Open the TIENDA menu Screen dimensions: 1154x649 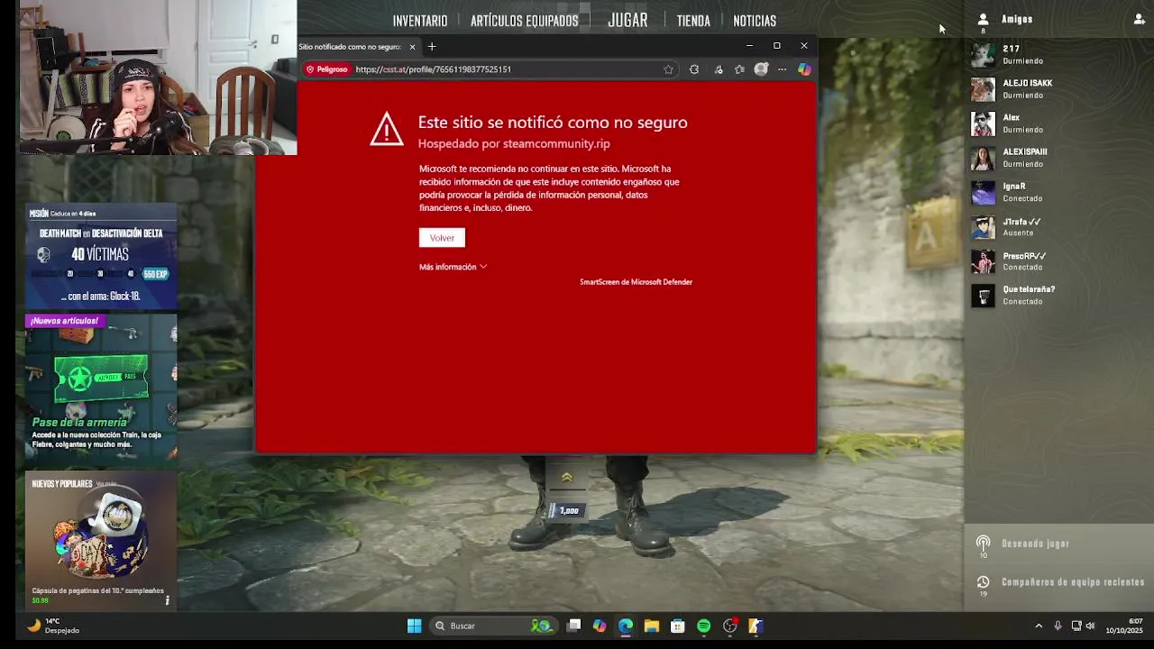coord(693,21)
